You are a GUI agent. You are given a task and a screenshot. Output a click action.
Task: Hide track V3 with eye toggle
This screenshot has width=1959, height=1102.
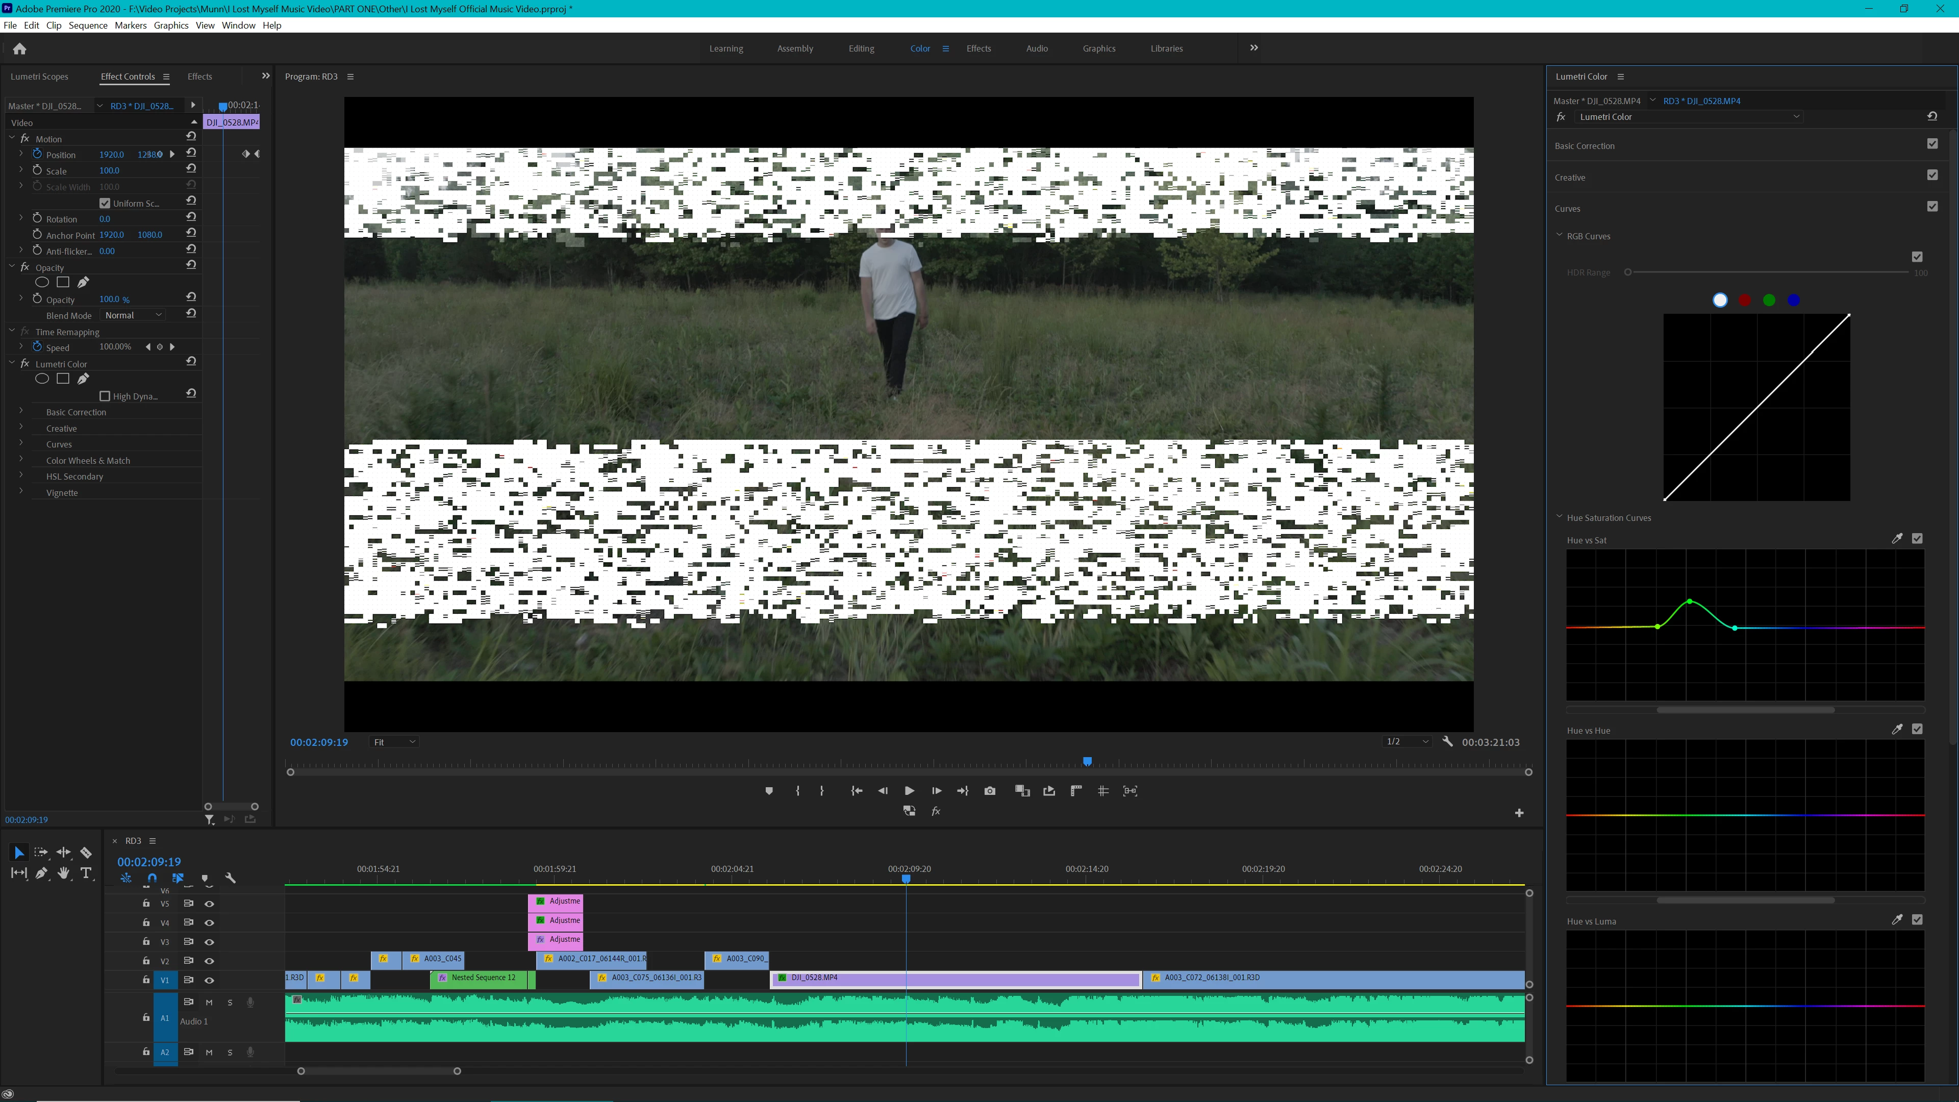pos(209,941)
